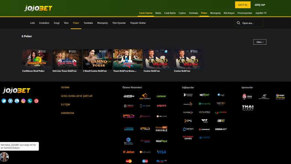Click the VISA payment logo
This screenshot has height=164, width=291.
click(162, 152)
